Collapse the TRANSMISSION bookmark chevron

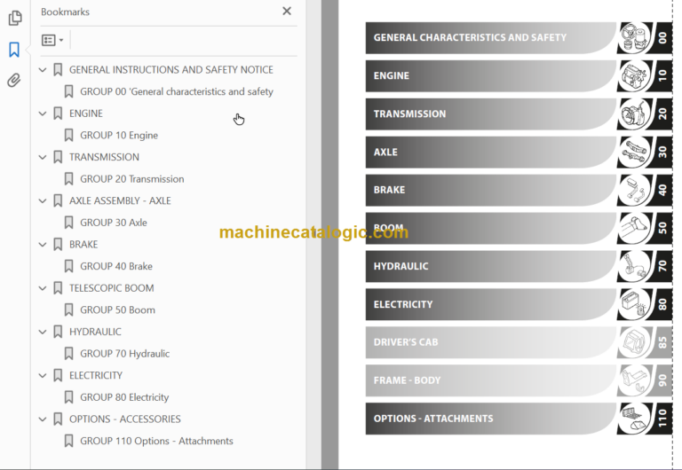coord(43,157)
